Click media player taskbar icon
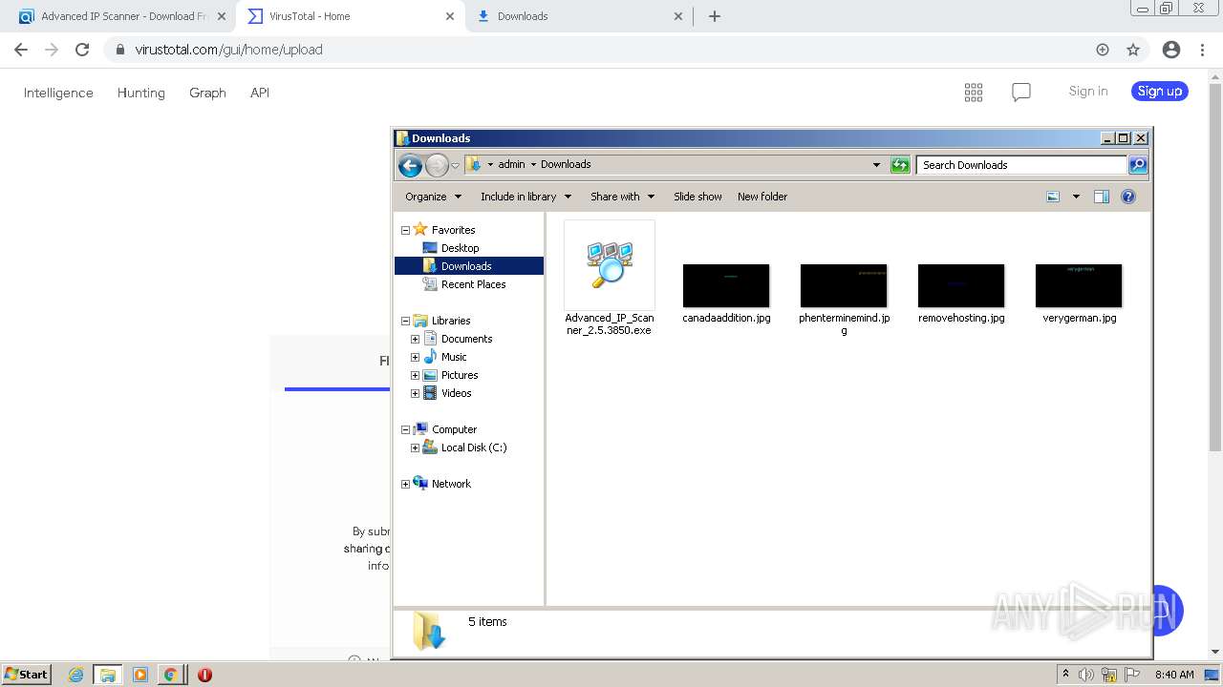 pos(140,675)
